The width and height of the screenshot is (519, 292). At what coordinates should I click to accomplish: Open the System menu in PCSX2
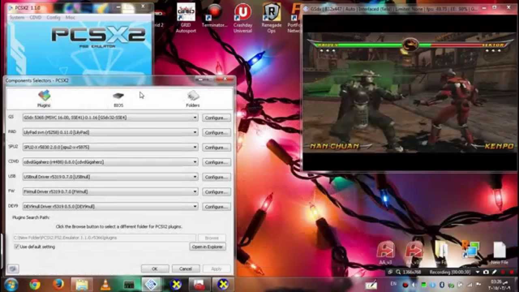(17, 17)
